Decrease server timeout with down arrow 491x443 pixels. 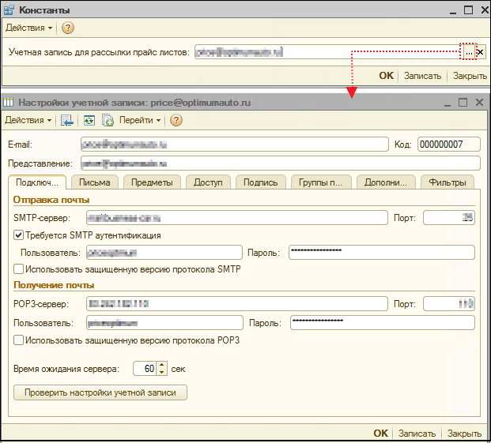click(161, 372)
